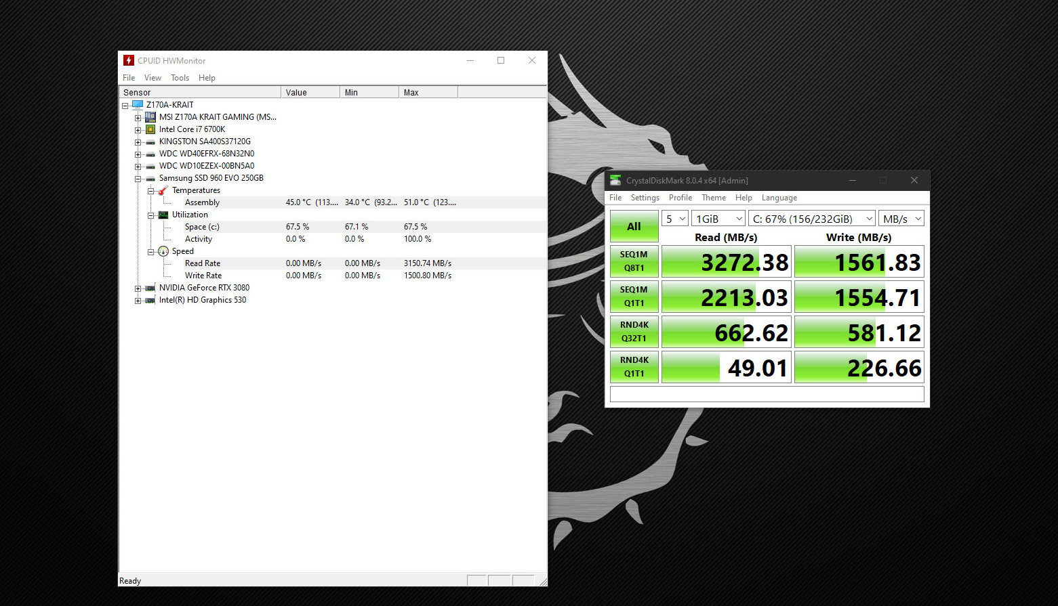Click the MSI Z170A KRAIT motherboard icon
1058x606 pixels.
click(150, 117)
